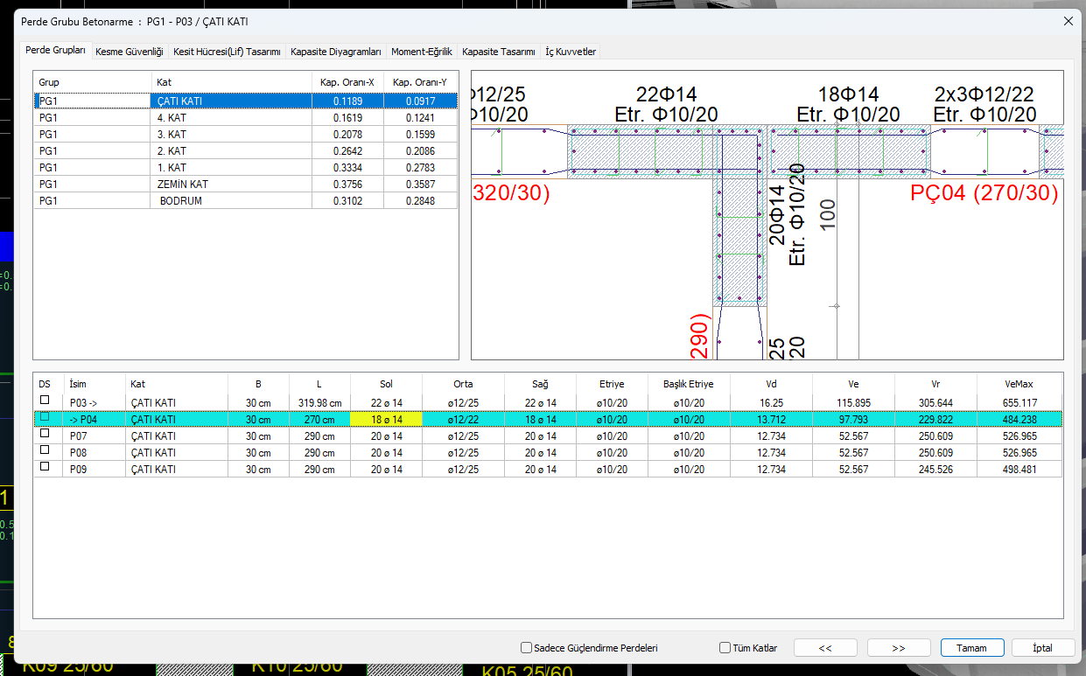Confirm with the Tamam button
1086x676 pixels.
click(971, 648)
